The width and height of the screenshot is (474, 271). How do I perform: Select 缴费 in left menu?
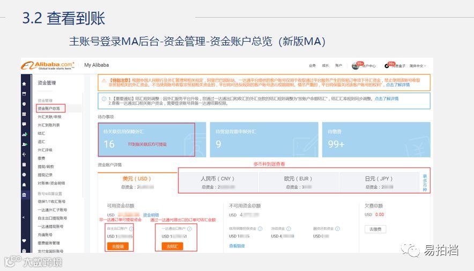(x=41, y=158)
